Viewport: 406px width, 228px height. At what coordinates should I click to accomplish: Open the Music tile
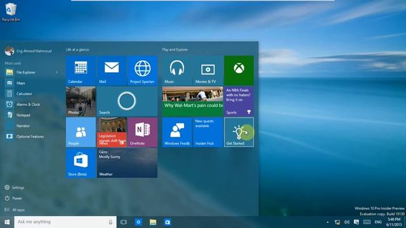(x=177, y=70)
